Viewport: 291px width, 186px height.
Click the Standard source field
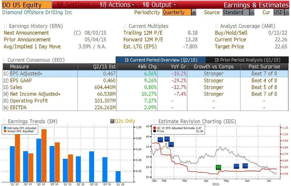tap(236, 13)
